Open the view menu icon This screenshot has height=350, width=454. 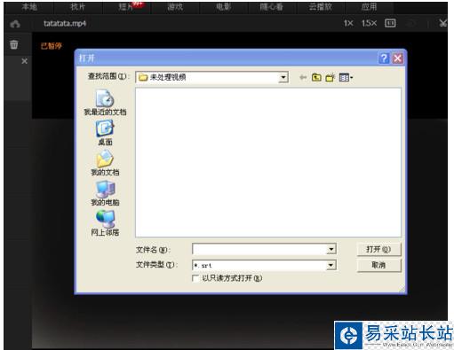click(x=346, y=77)
